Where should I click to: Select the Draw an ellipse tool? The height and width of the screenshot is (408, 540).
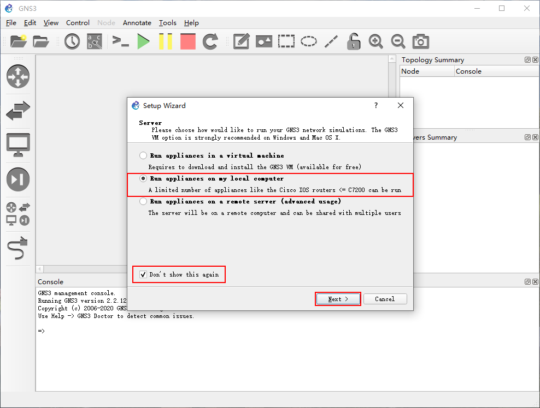(309, 41)
